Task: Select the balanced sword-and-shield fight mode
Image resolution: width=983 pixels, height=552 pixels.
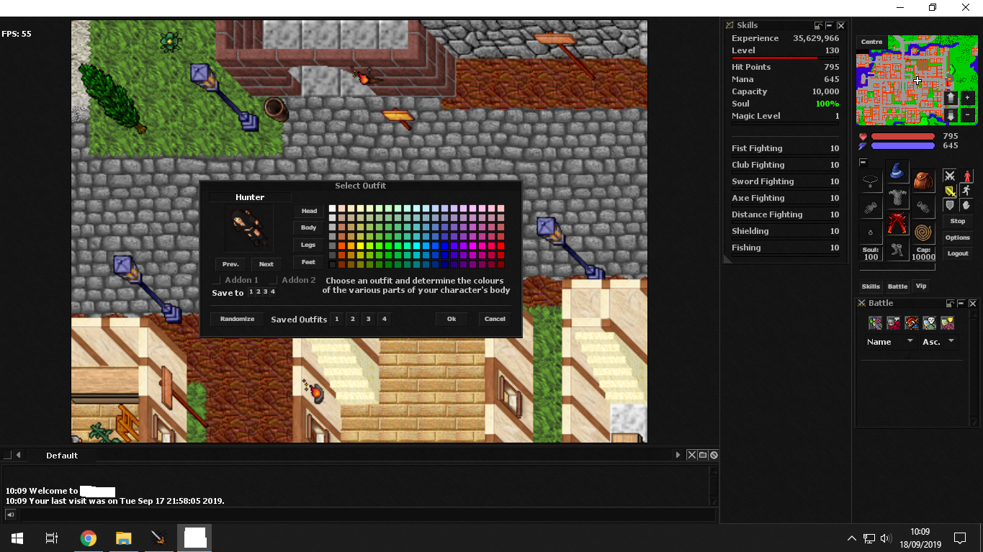Action: pyautogui.click(x=950, y=191)
